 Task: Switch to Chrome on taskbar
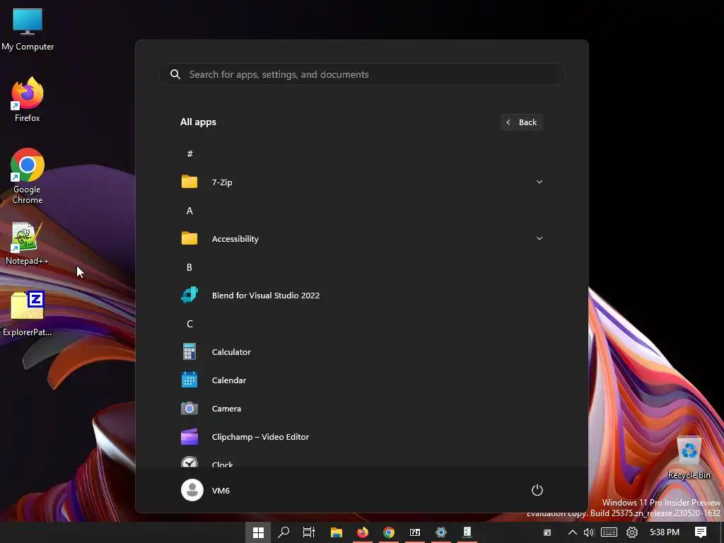pos(389,532)
